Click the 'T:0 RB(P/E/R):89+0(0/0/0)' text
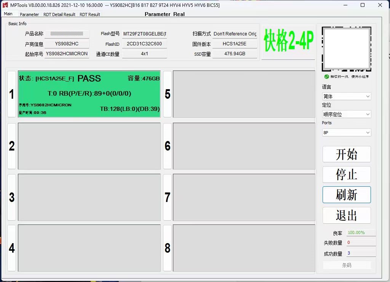390x282 pixels. (x=89, y=93)
